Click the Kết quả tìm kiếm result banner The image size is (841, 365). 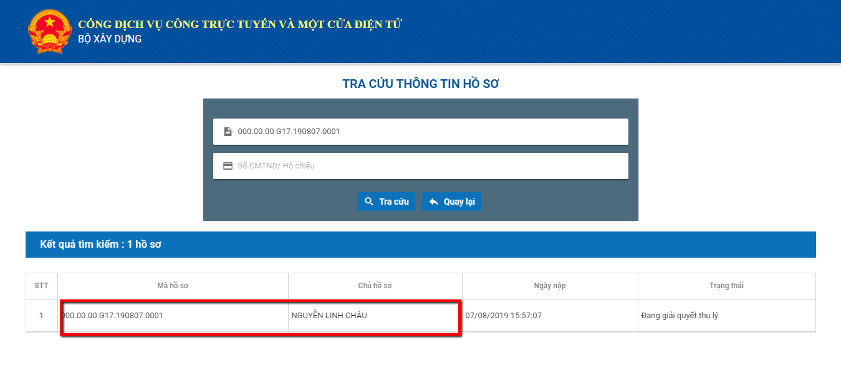pyautogui.click(x=421, y=245)
